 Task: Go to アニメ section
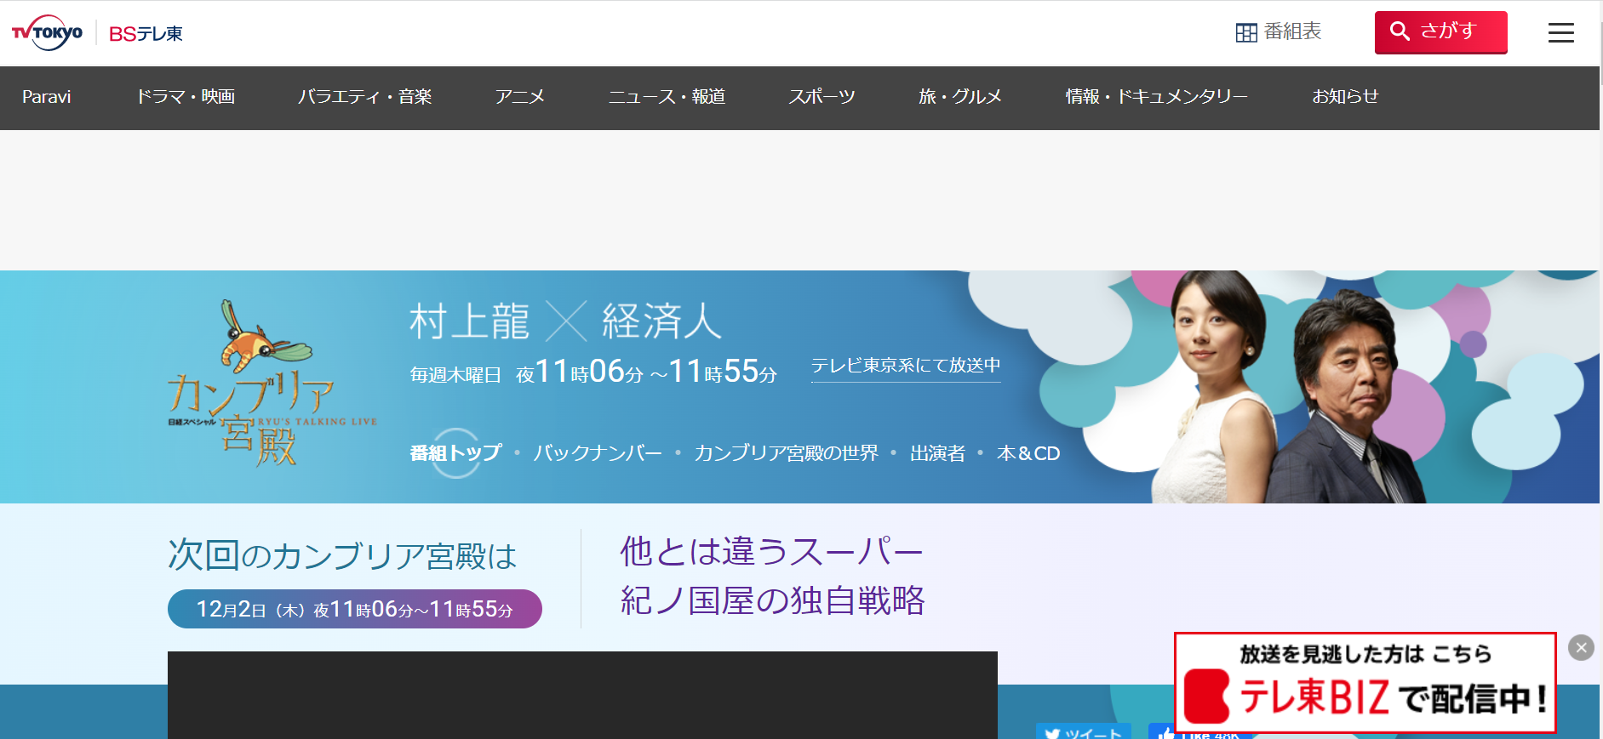tap(519, 97)
